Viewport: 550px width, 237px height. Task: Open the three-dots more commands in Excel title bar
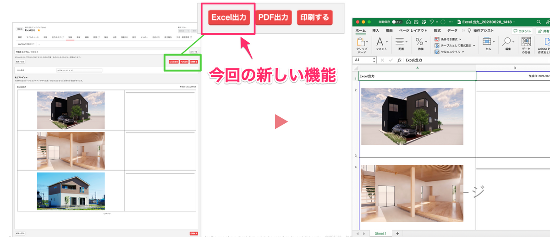point(451,22)
